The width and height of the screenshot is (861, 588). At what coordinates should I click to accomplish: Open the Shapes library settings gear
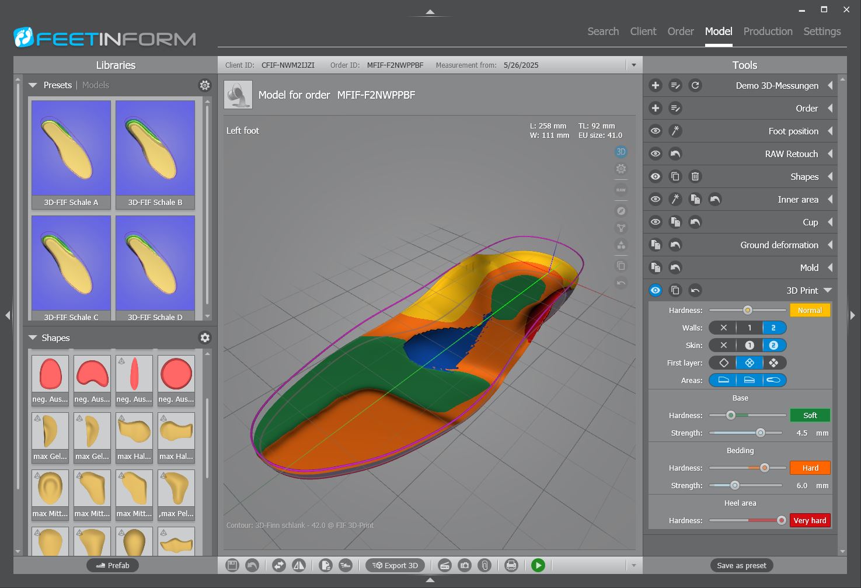click(x=204, y=338)
